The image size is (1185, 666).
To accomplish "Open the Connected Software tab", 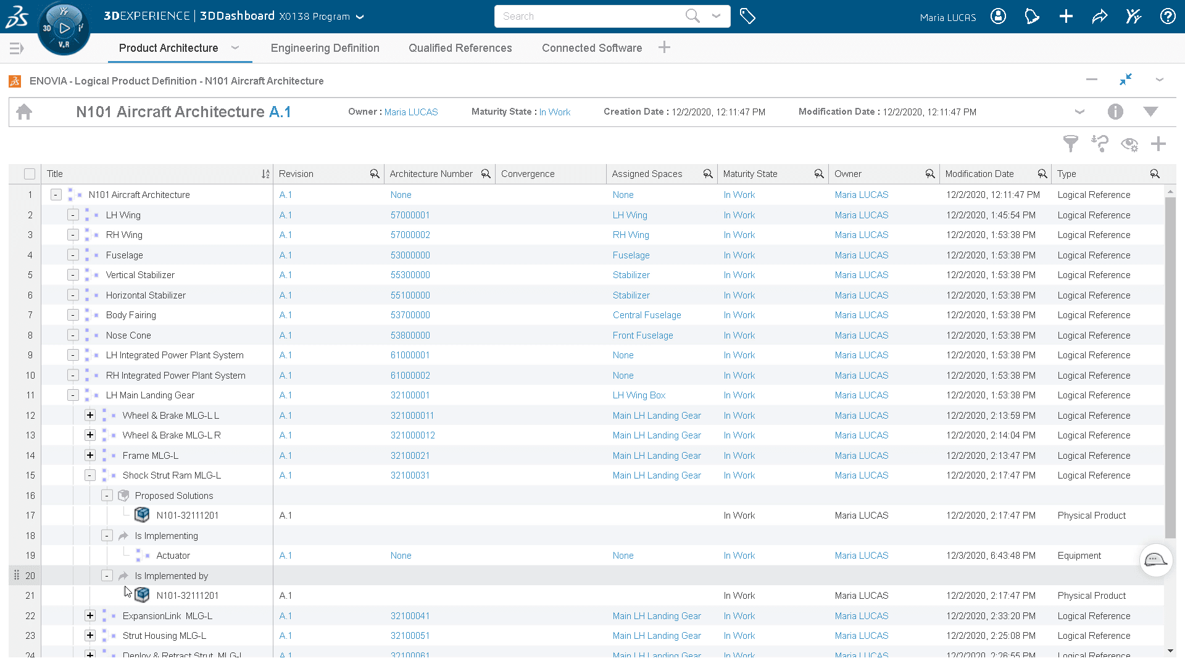I will [591, 48].
